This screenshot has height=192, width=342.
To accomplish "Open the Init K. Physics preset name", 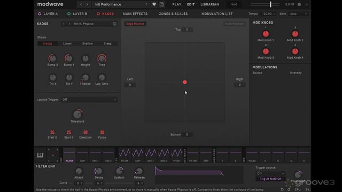I will coord(84,23).
